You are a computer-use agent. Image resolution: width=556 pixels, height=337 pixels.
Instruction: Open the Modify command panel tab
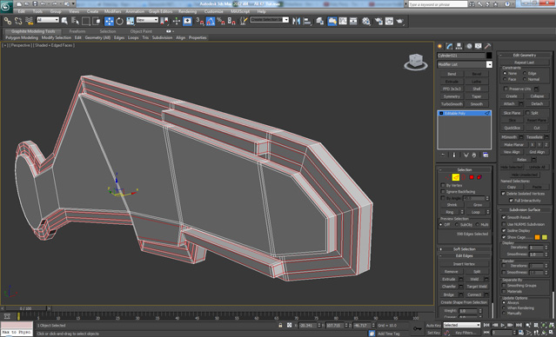450,46
